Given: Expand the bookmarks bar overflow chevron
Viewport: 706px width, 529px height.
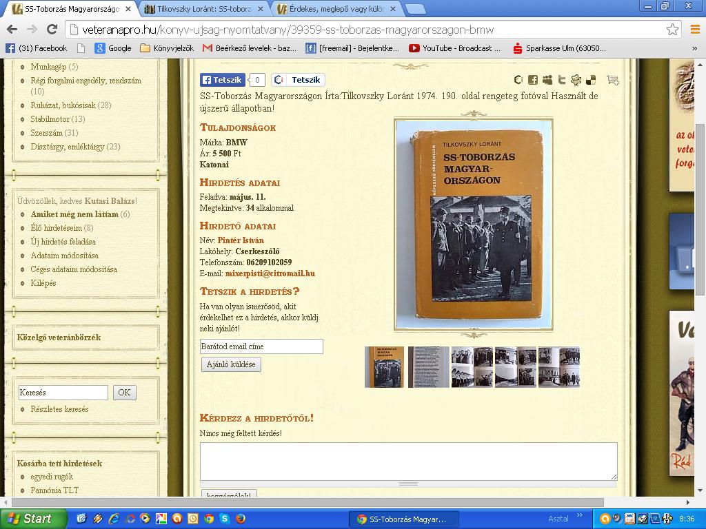Looking at the screenshot, I should click(694, 48).
